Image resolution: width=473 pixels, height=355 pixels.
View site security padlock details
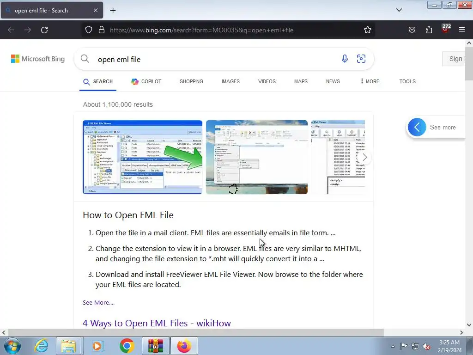102,30
